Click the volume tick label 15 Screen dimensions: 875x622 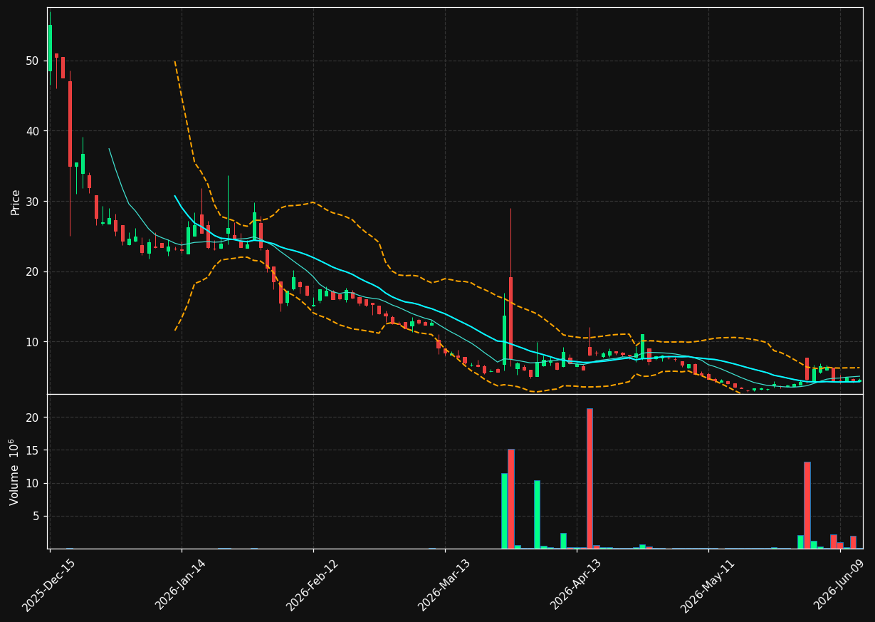click(x=32, y=450)
